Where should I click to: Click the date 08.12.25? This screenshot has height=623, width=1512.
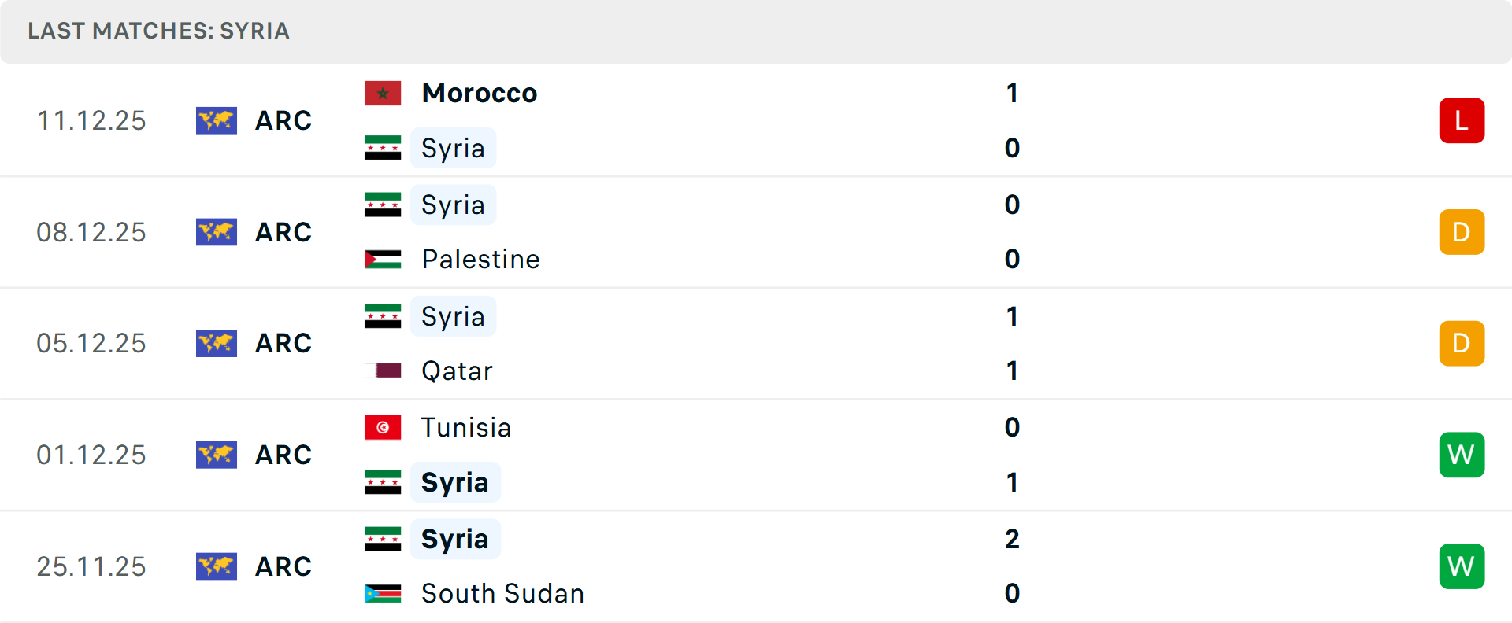[x=91, y=232]
